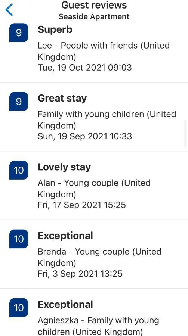
Task: Select Family with young children reviewer line
Action: pos(107,120)
